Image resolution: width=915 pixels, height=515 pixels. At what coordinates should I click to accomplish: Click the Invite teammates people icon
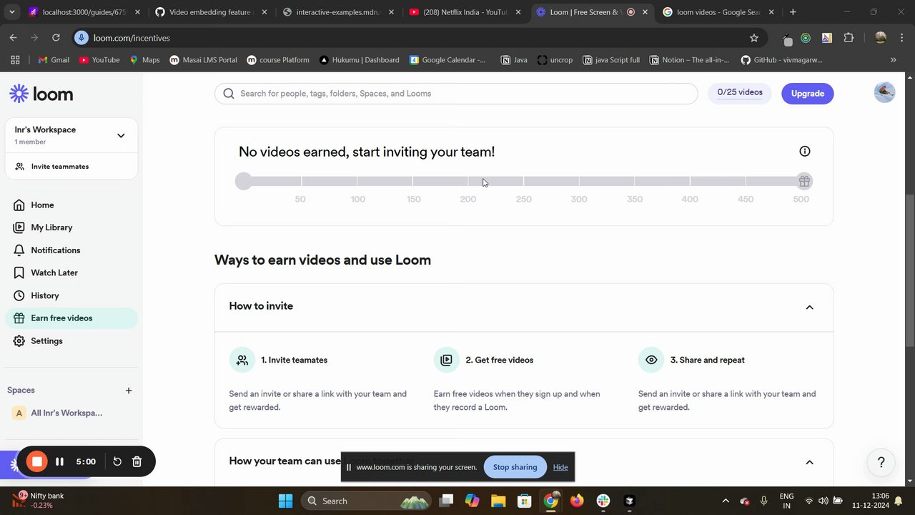[242, 360]
